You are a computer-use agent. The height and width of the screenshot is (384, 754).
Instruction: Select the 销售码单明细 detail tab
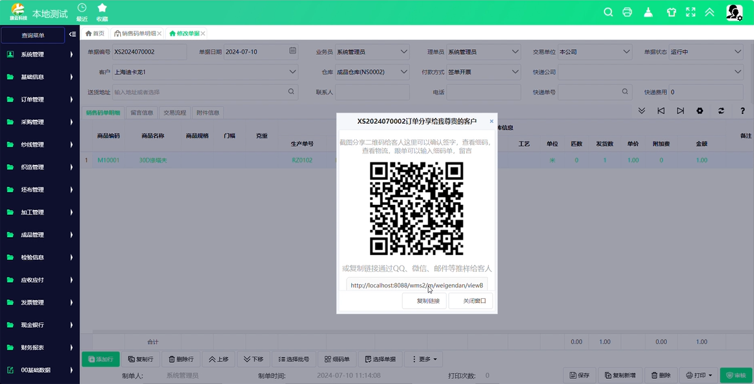click(x=103, y=113)
